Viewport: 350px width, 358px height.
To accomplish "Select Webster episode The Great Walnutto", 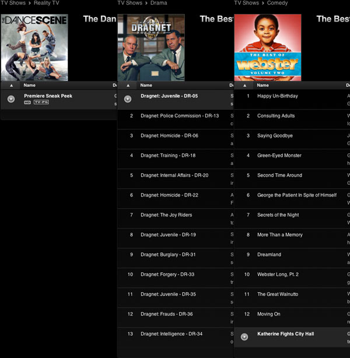I will [278, 294].
